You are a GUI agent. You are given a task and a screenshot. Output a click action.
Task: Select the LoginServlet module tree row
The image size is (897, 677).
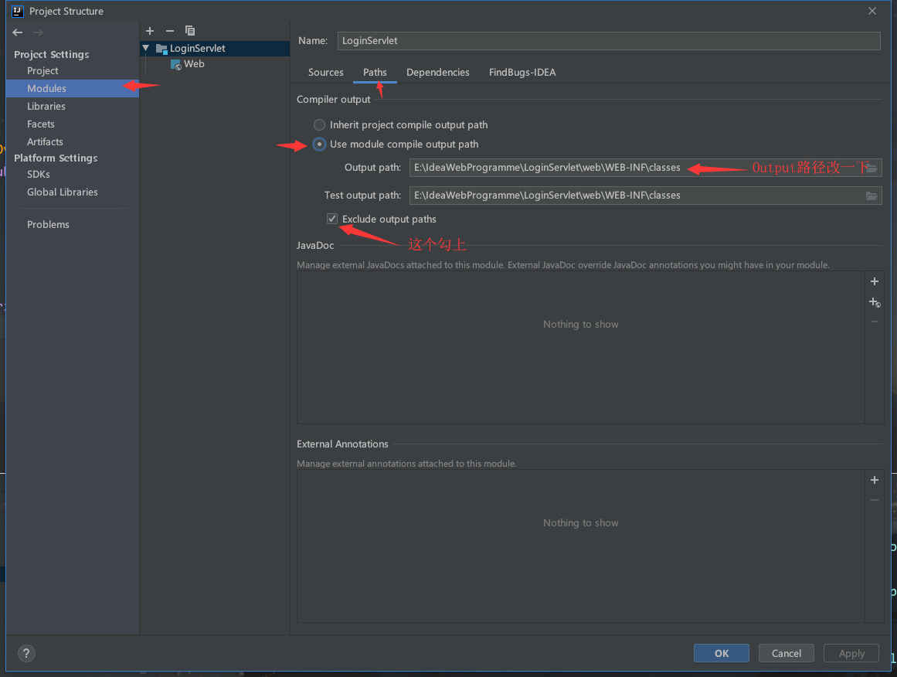(x=215, y=49)
